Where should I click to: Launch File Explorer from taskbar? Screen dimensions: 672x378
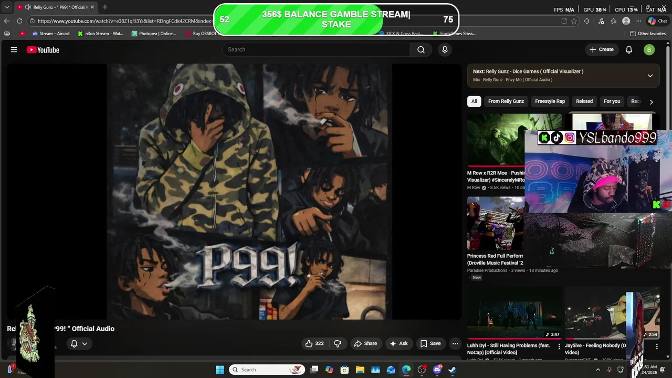(360, 370)
